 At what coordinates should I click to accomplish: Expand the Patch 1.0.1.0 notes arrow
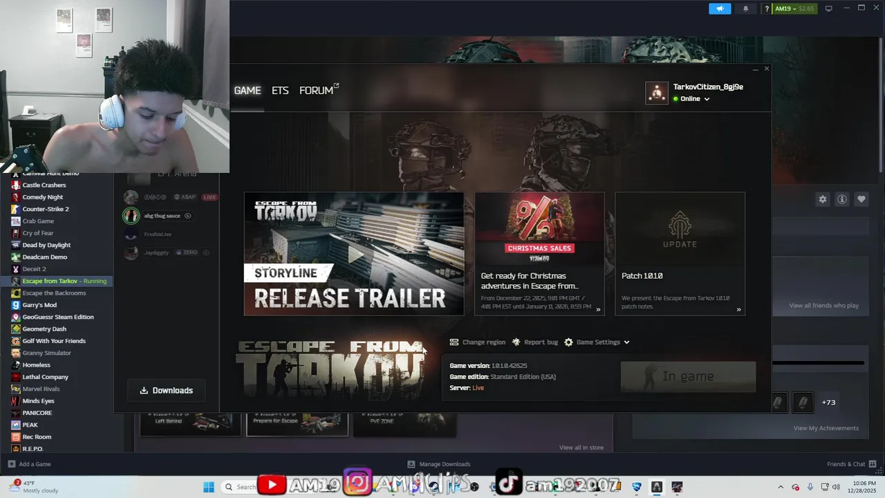tap(738, 310)
